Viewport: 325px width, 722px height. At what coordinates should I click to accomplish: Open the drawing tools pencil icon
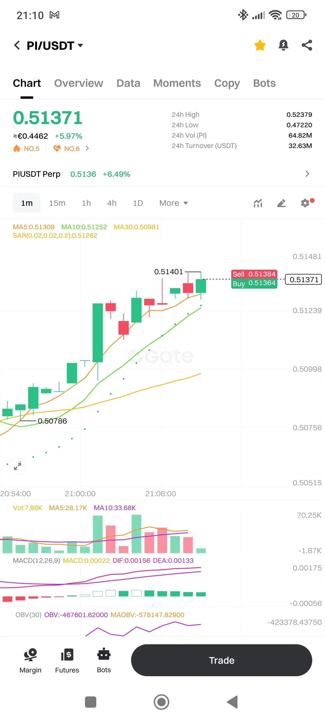(x=281, y=203)
